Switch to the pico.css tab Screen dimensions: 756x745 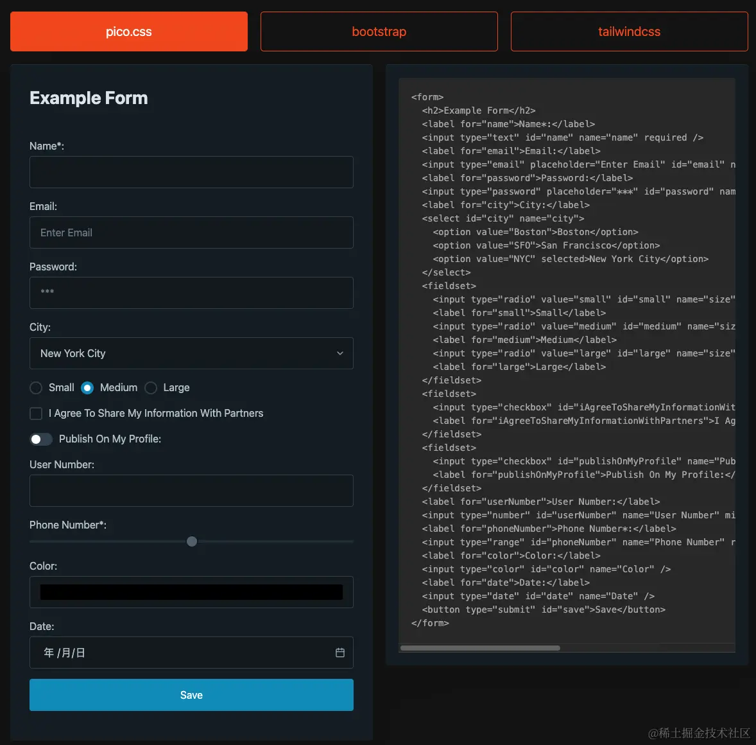click(129, 31)
